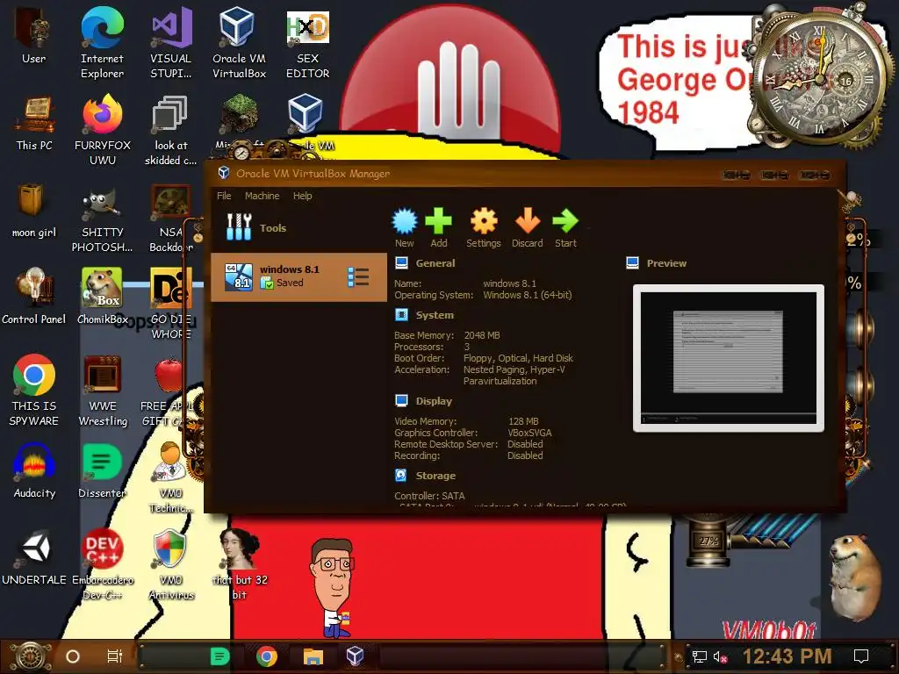
Task: Click the Storage section header
Action: coord(435,476)
